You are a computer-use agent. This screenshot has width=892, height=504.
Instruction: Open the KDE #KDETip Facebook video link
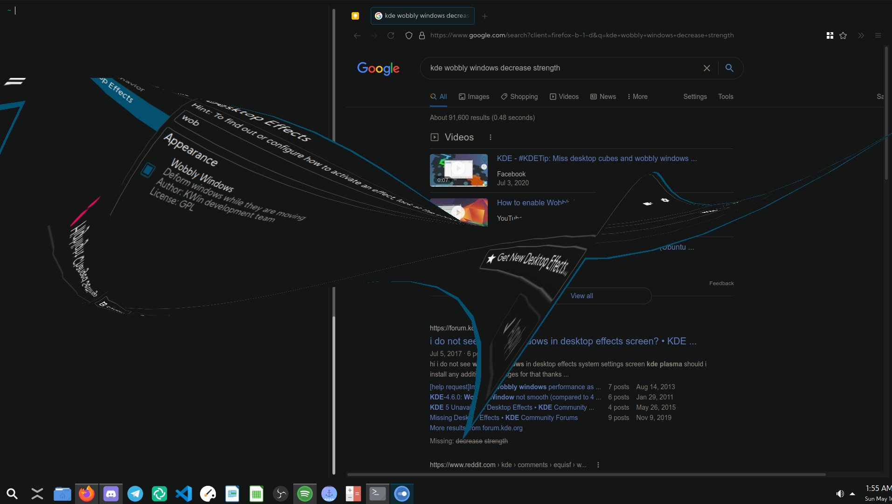[597, 159]
